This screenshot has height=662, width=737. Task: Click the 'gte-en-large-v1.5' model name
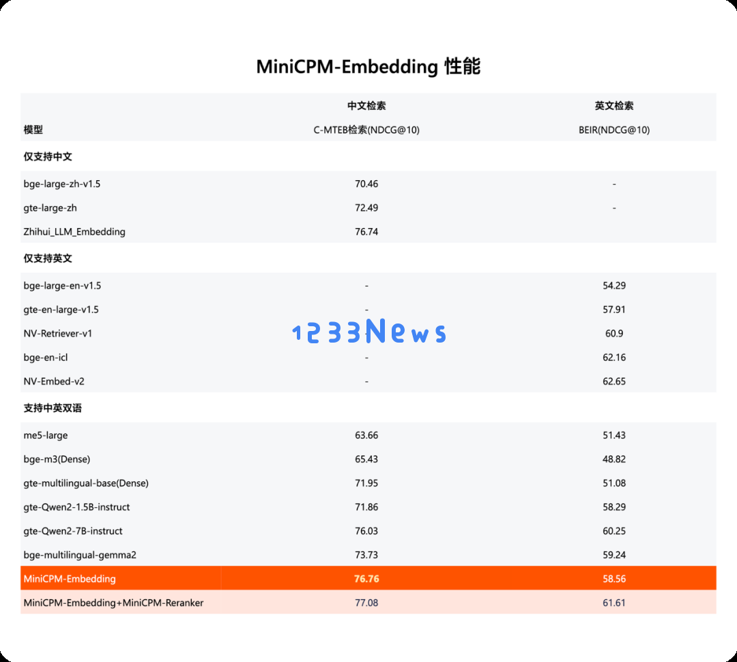[61, 309]
